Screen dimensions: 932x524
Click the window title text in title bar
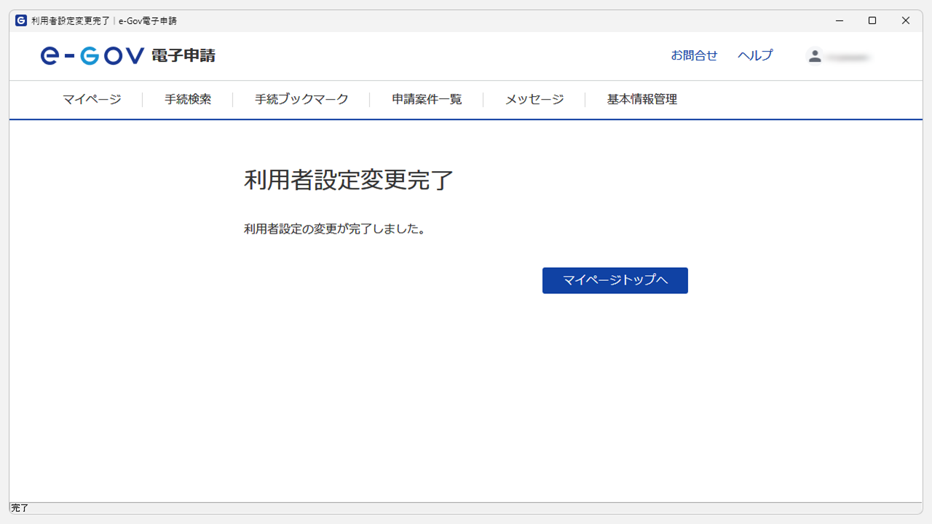[x=104, y=20]
